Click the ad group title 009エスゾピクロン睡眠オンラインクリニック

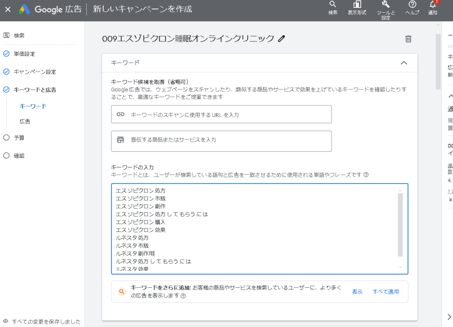coord(188,38)
